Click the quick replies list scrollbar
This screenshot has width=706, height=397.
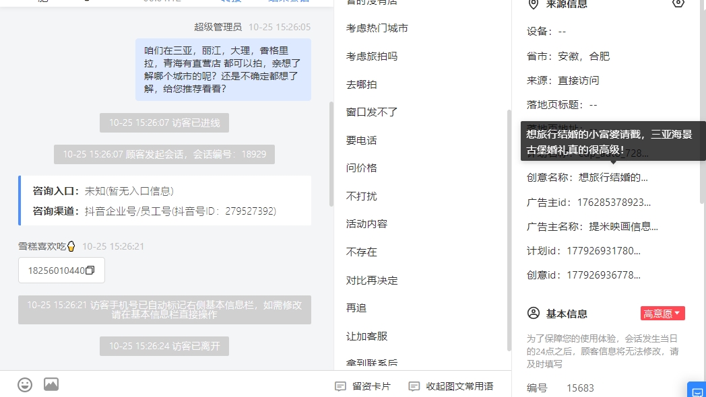click(509, 230)
